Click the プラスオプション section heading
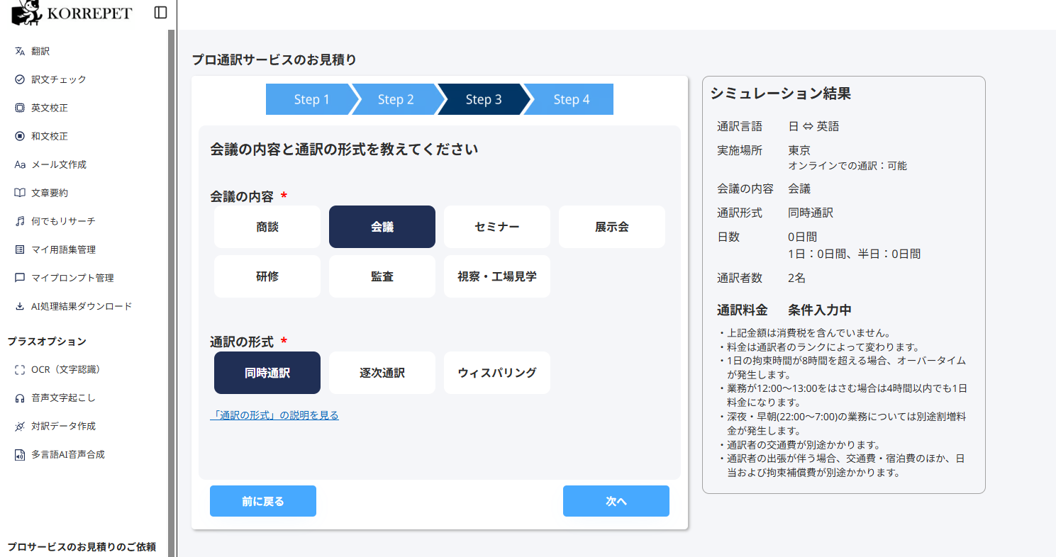This screenshot has width=1056, height=557. click(x=47, y=341)
